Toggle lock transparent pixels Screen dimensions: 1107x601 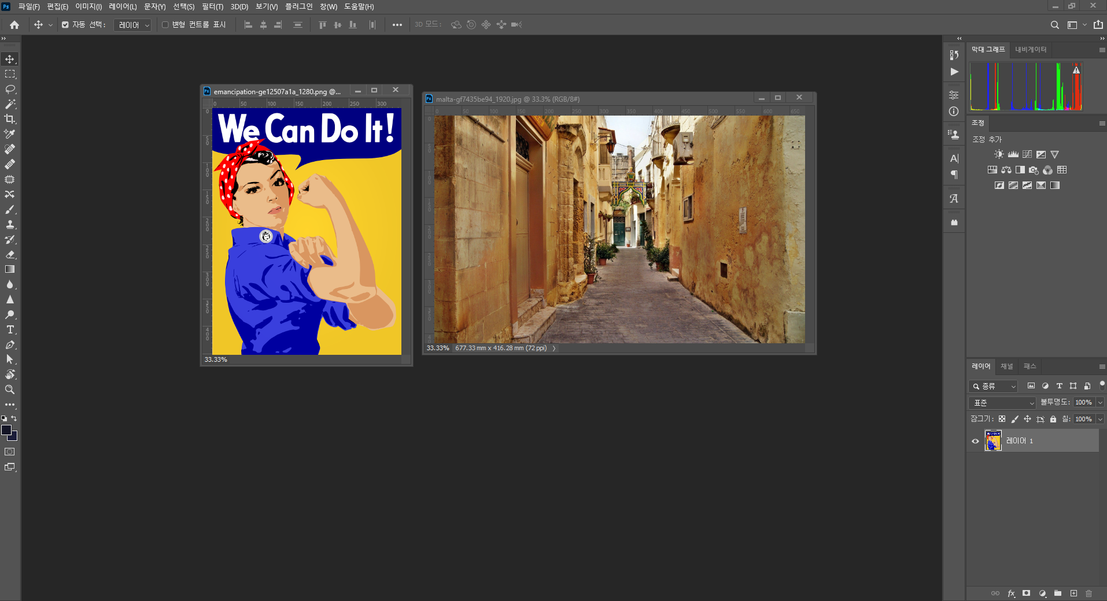pos(1002,419)
